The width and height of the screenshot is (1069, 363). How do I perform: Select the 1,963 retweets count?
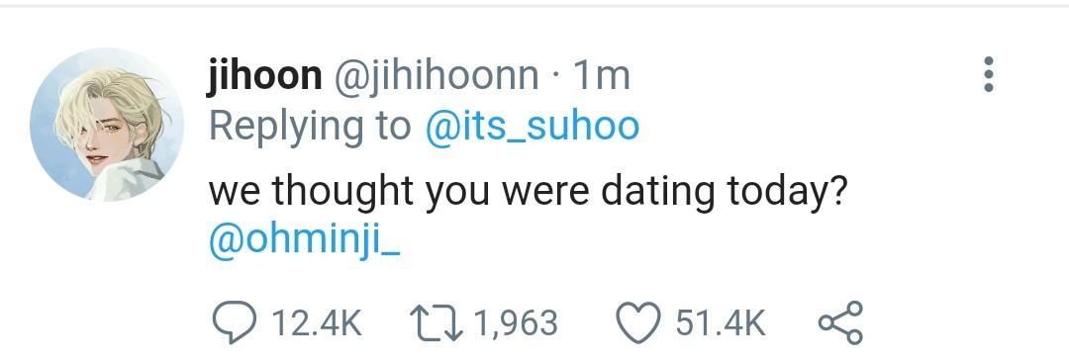click(515, 322)
